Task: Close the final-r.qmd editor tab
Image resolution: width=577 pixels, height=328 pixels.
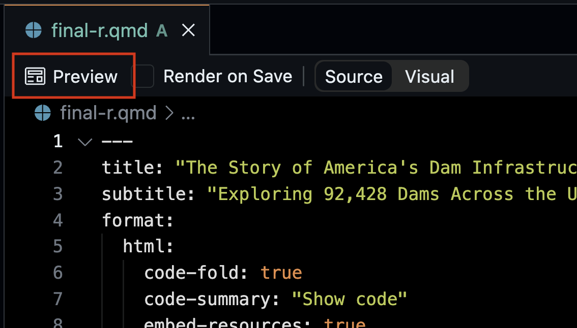Action: pos(188,31)
